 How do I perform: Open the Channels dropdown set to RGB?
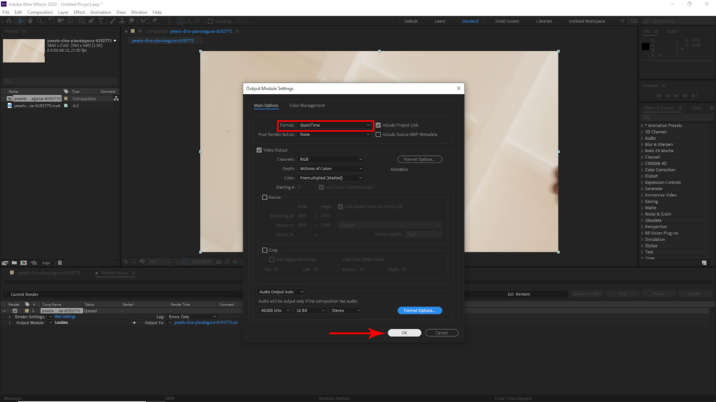[x=331, y=159]
